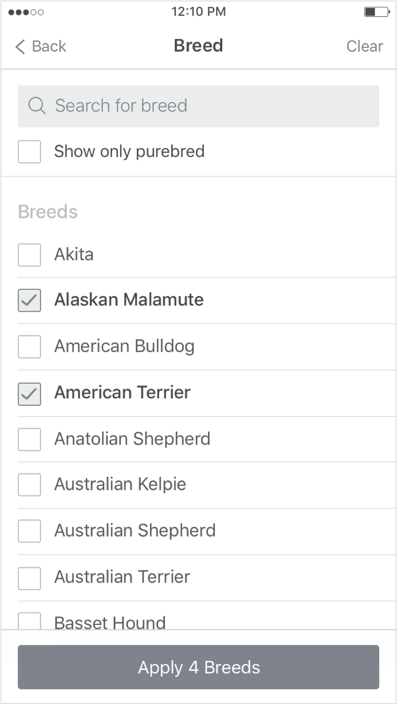Check the Akita breed checkbox
This screenshot has width=397, height=704.
(29, 255)
